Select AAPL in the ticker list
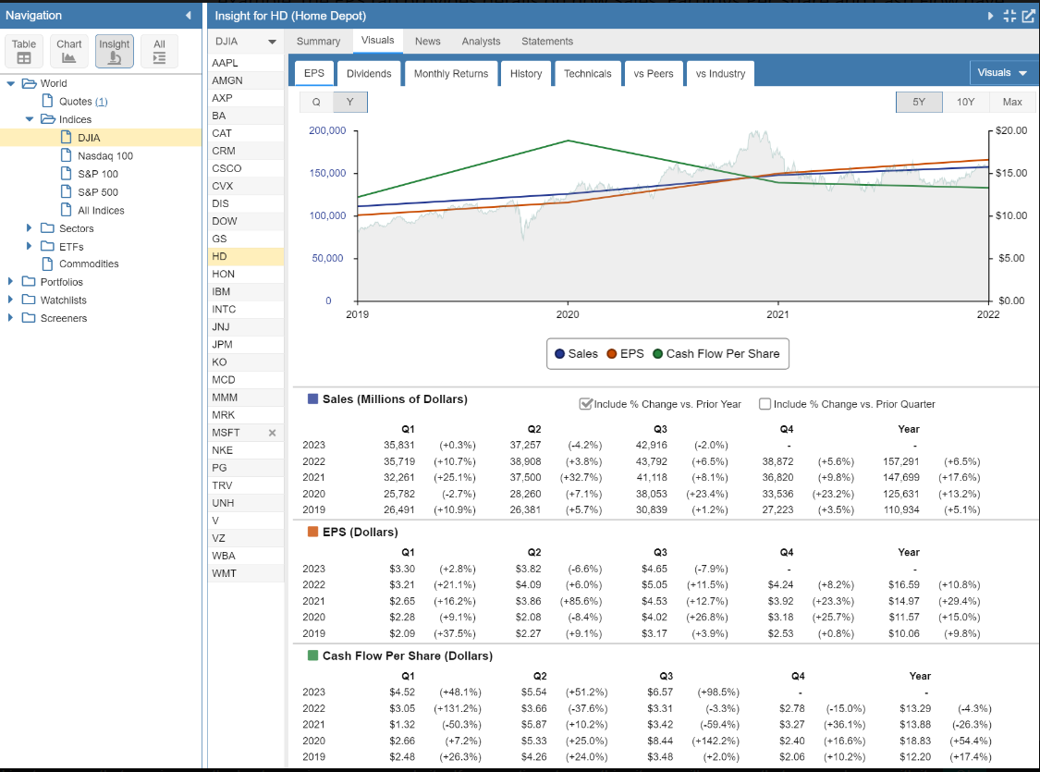The width and height of the screenshot is (1040, 772). pyautogui.click(x=246, y=63)
